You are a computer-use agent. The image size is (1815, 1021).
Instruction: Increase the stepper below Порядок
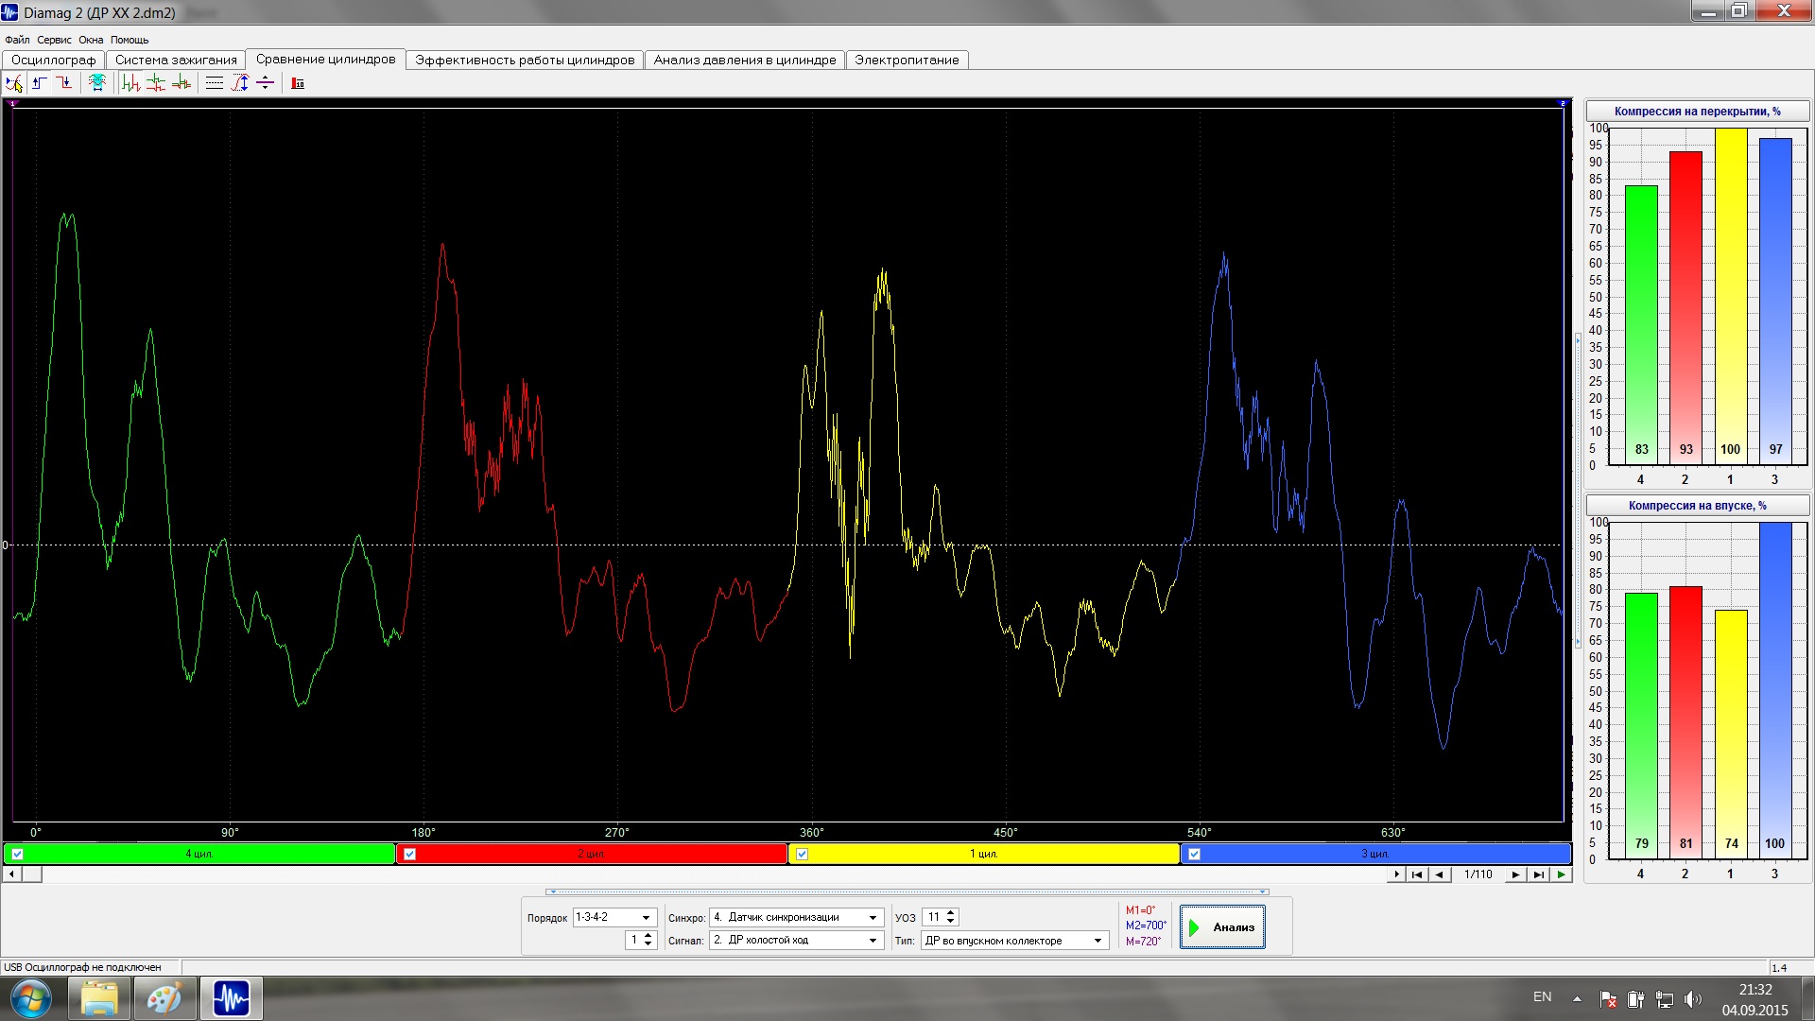(648, 936)
